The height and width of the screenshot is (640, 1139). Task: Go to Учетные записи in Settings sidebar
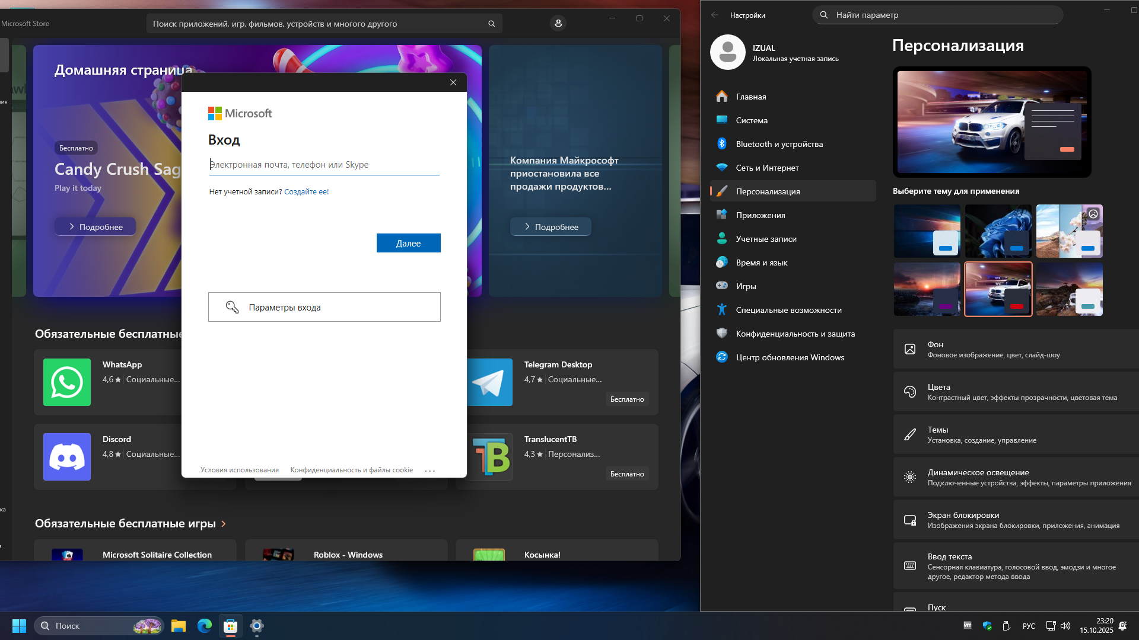point(766,239)
